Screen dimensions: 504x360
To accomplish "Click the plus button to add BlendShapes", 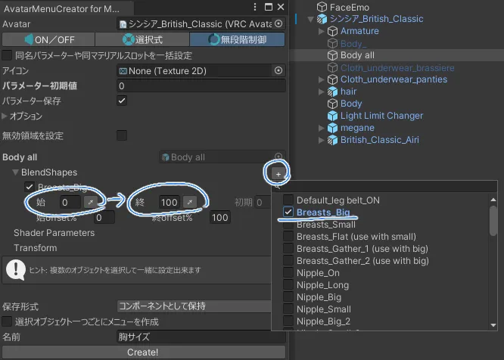I will pos(278,173).
